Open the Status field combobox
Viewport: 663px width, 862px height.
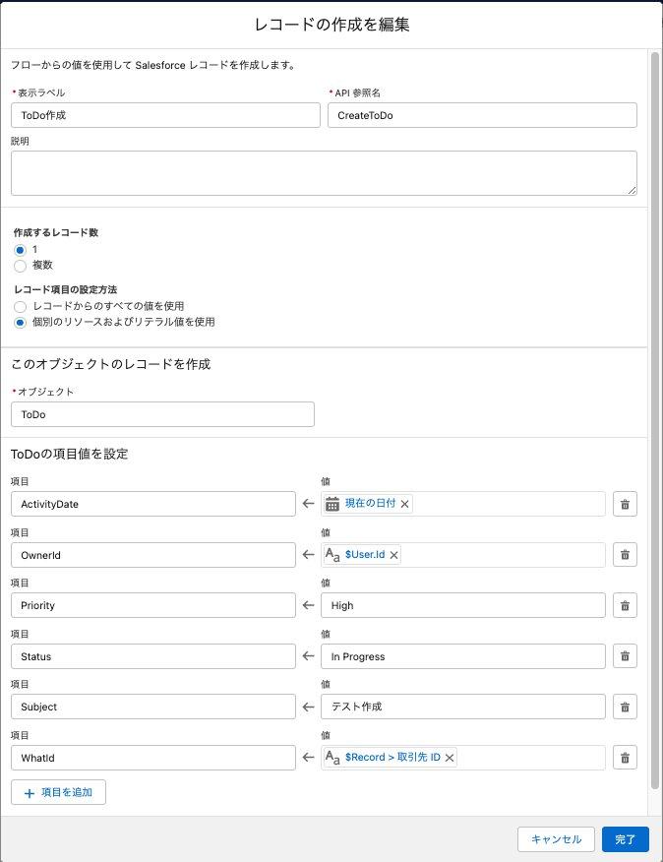153,656
